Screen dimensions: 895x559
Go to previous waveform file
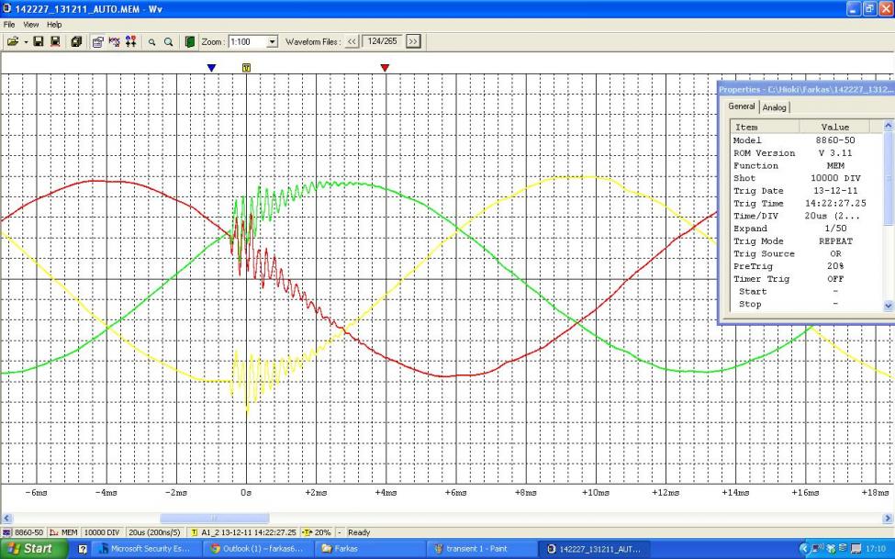pos(352,41)
